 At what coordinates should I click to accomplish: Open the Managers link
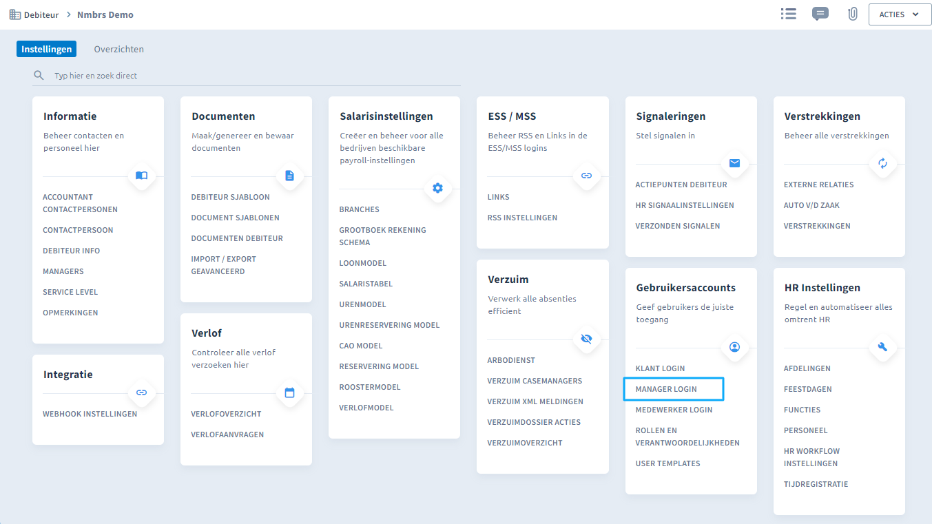coord(63,271)
